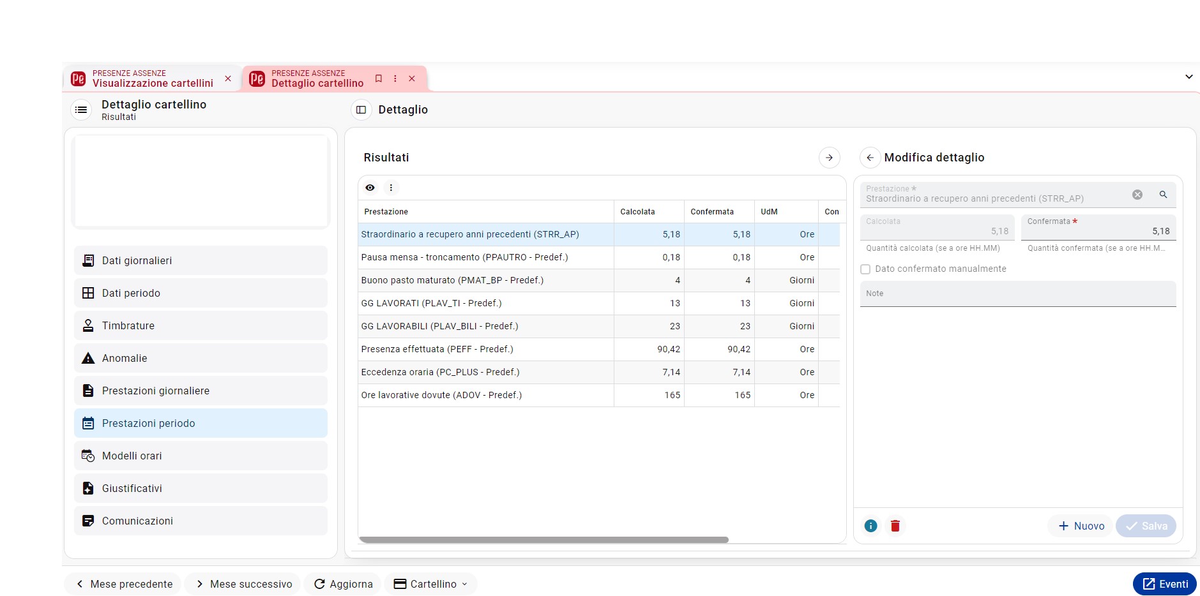The image size is (1200, 596).
Task: Open the three-dot menu above results table
Action: click(391, 188)
